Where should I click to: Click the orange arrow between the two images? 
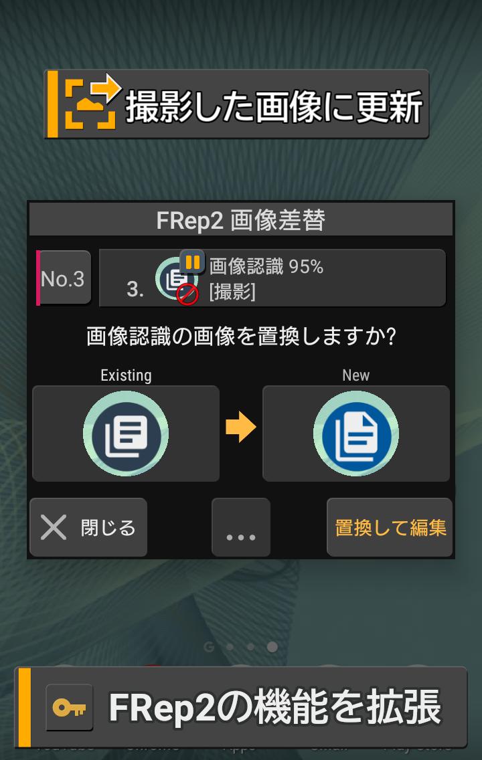[241, 427]
